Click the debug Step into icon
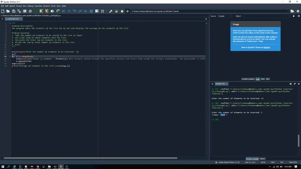The width and height of the screenshot is (301, 169). [x=75, y=11]
